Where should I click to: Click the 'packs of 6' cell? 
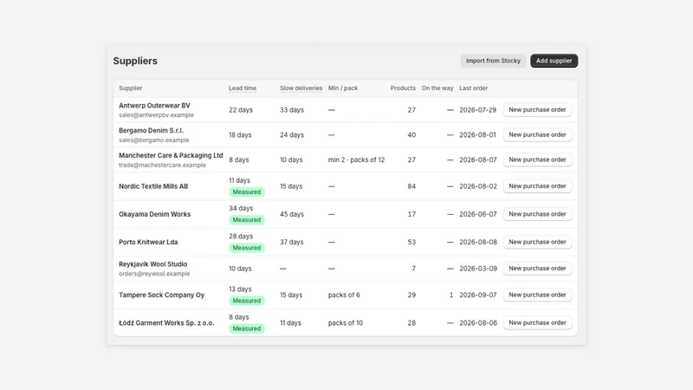[x=344, y=295]
